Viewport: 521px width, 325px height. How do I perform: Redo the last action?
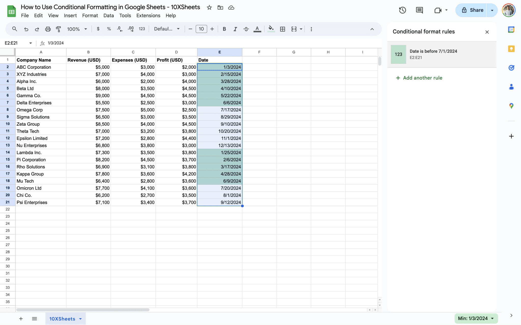coord(37,29)
